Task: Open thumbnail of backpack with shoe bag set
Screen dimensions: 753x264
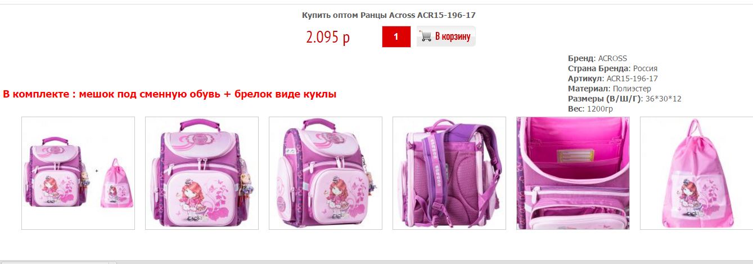Action: (x=78, y=173)
